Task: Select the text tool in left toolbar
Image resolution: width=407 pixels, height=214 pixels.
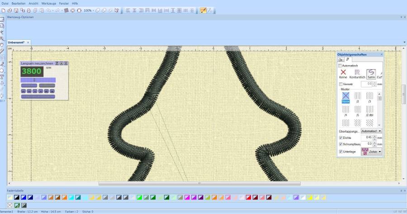Action: click(2, 77)
